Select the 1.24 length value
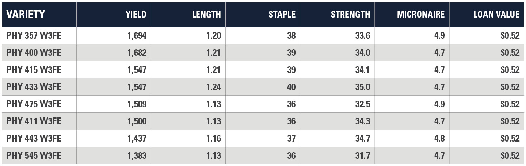Viewport: 526px width, 166px height. pos(213,87)
